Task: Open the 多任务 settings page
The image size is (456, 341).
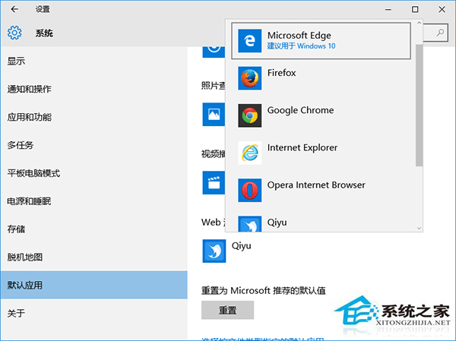Action: tap(94, 145)
